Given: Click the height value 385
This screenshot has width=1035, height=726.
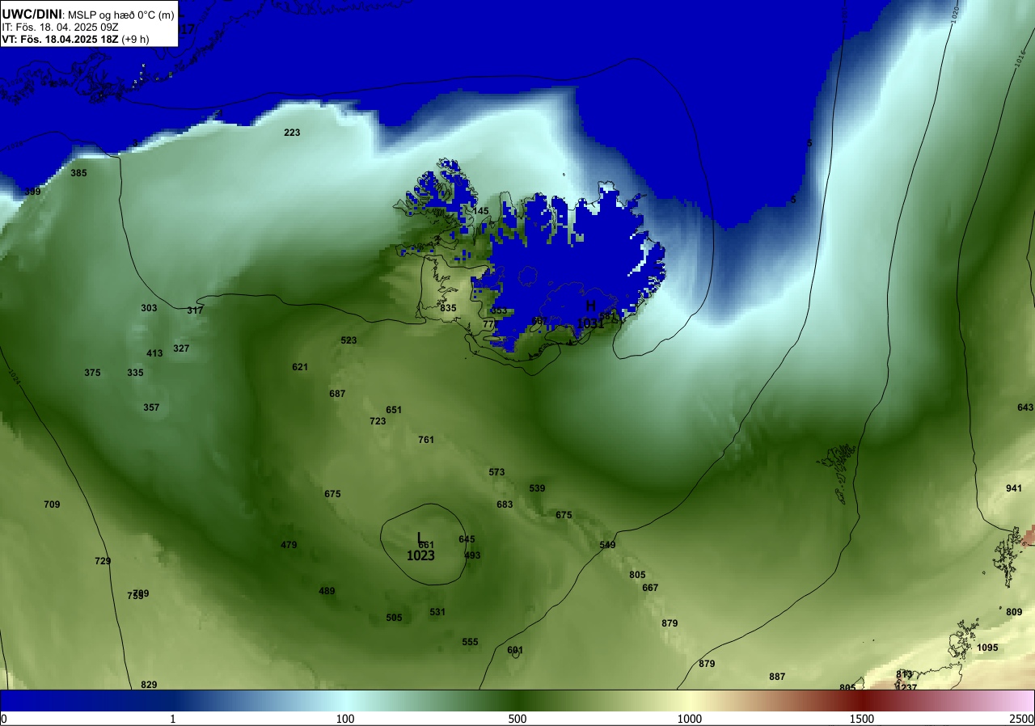Looking at the screenshot, I should click(x=78, y=173).
